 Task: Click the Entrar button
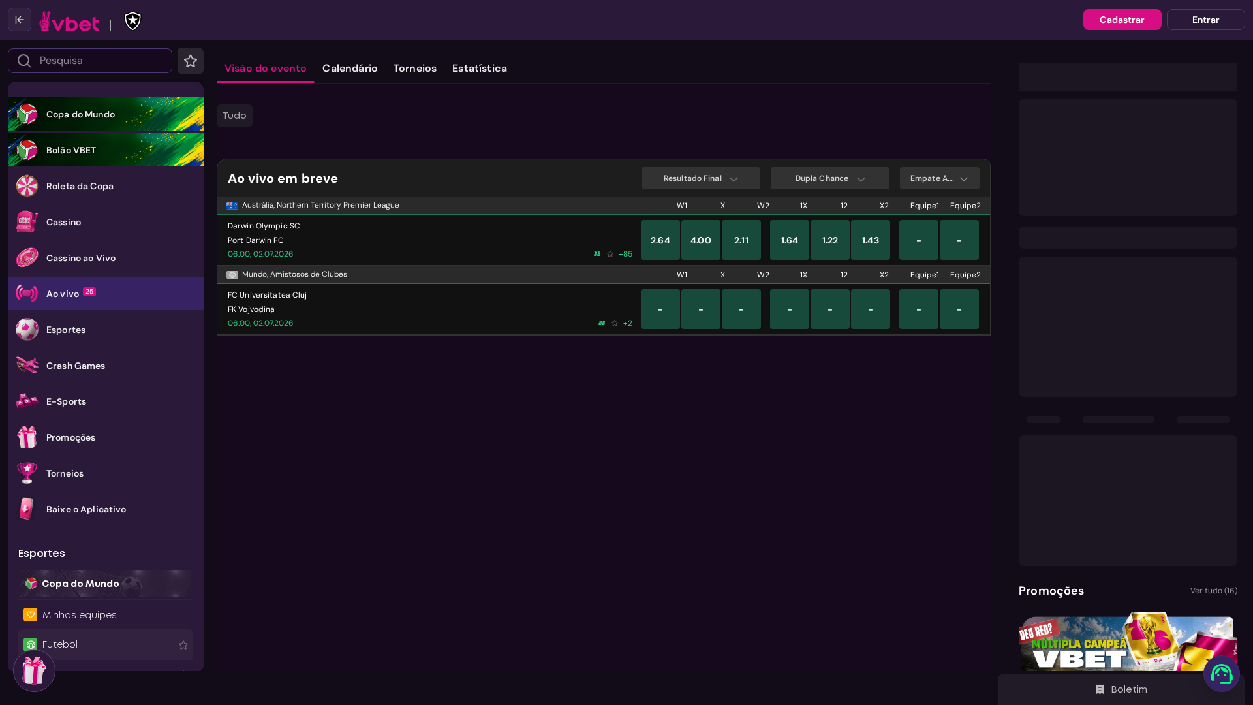pos(1206,20)
